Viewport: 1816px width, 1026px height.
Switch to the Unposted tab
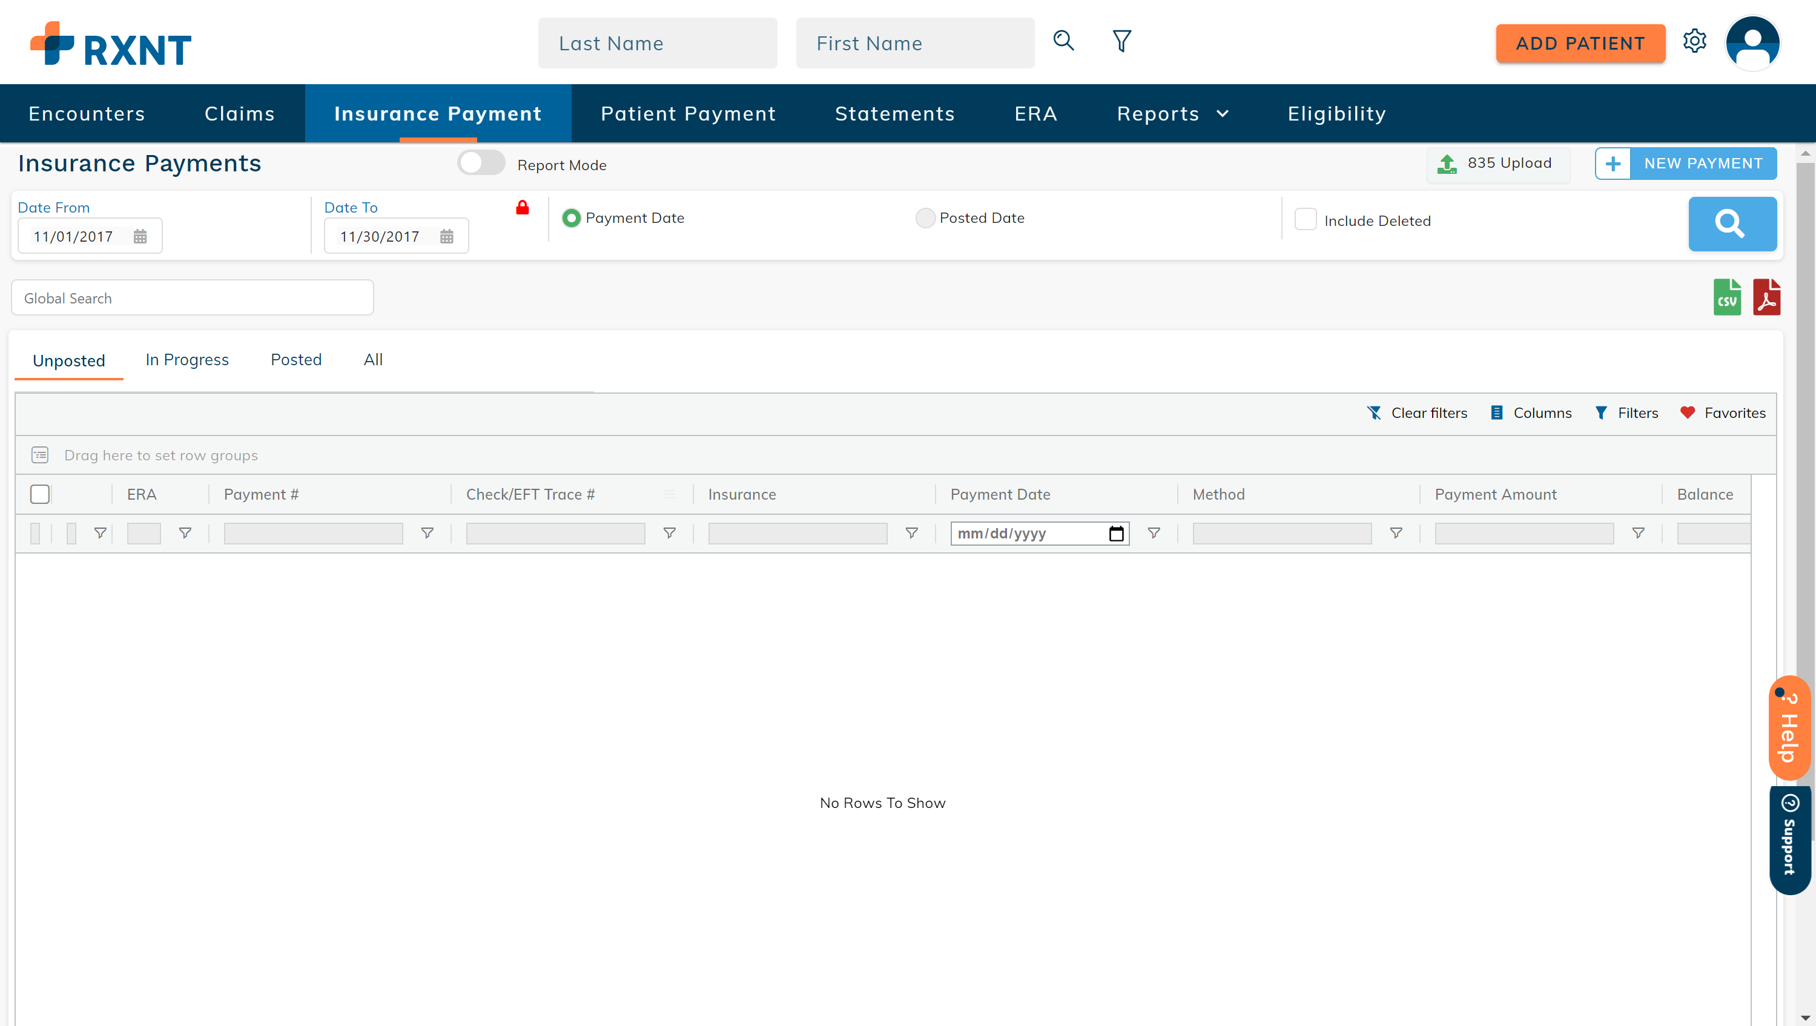pyautogui.click(x=69, y=360)
